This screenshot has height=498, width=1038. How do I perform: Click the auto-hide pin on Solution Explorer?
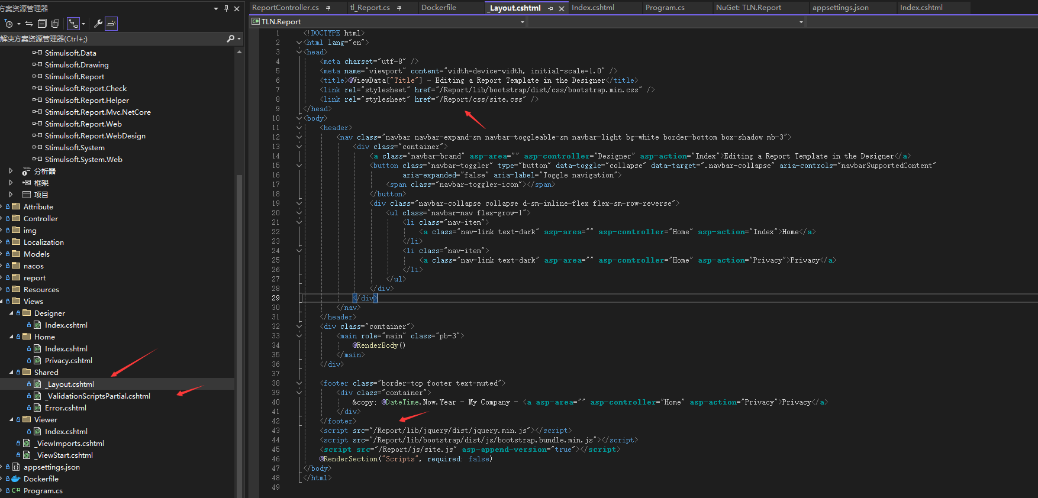pyautogui.click(x=226, y=8)
